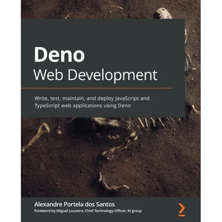Image resolution: width=222 pixels, height=222 pixels.
Task: Click the 'Foreword by Miguel Loureiro' line
Action: coord(88,211)
